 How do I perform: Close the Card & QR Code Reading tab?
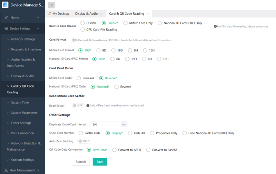click(148, 14)
